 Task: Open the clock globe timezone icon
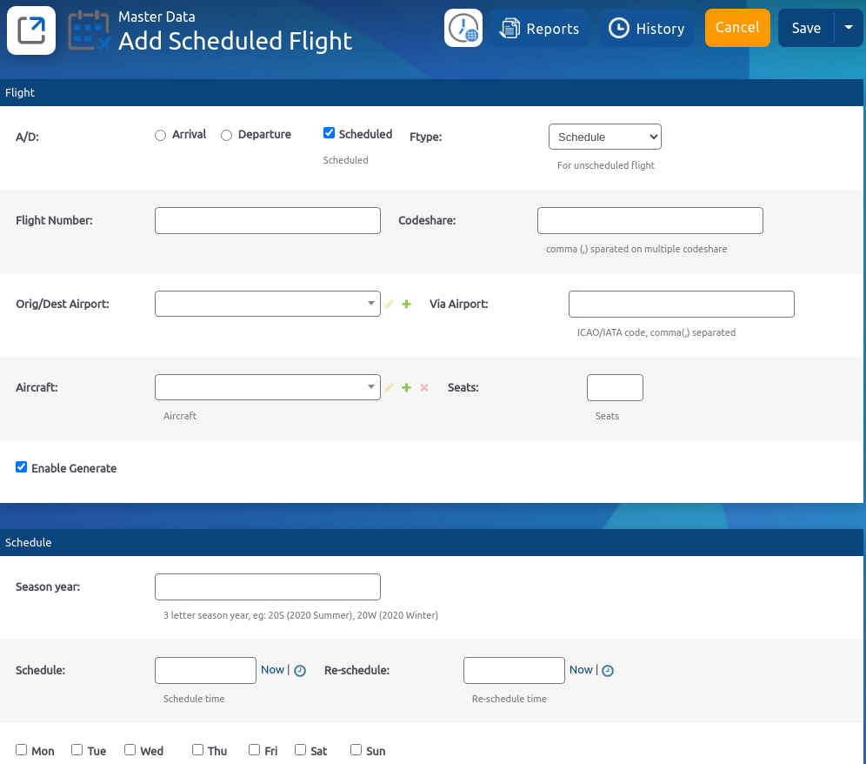[463, 29]
